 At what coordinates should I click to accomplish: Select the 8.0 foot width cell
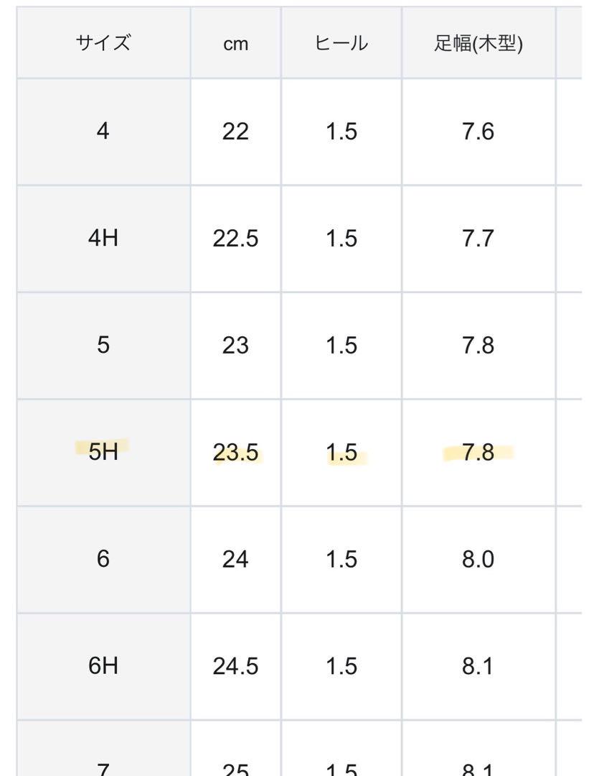[479, 559]
